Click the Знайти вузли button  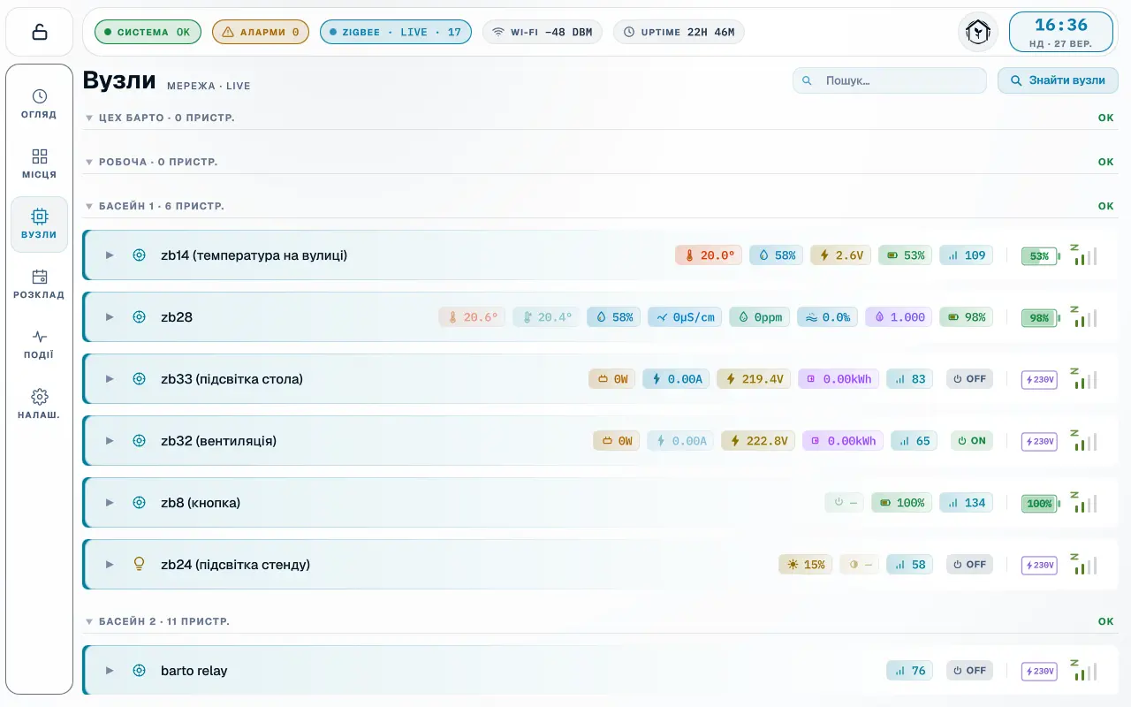1058,80
